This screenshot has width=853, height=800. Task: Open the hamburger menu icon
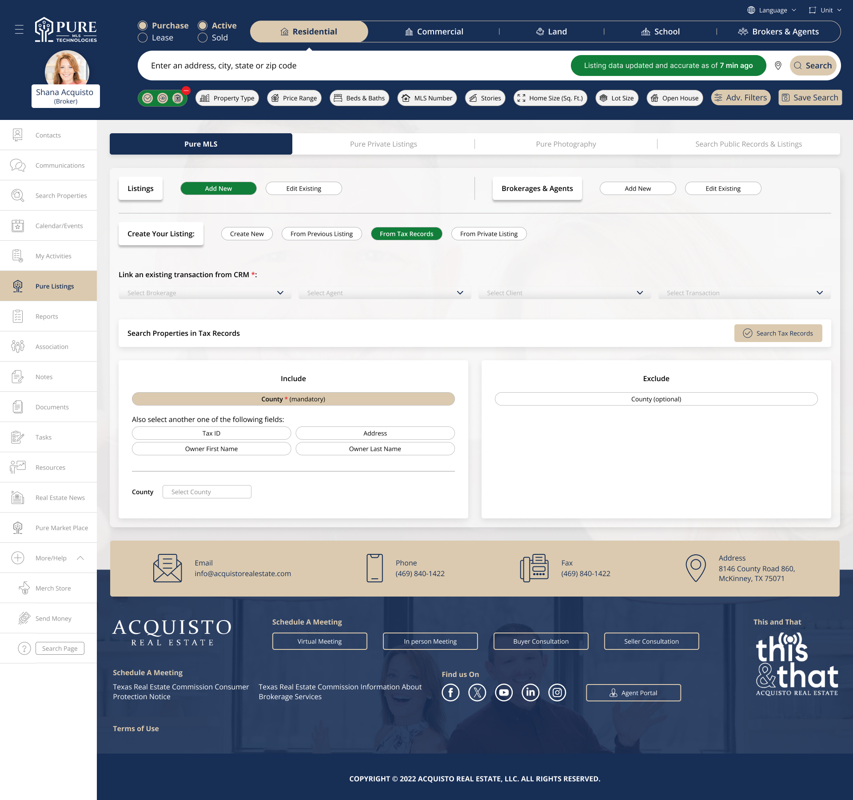[x=19, y=30]
